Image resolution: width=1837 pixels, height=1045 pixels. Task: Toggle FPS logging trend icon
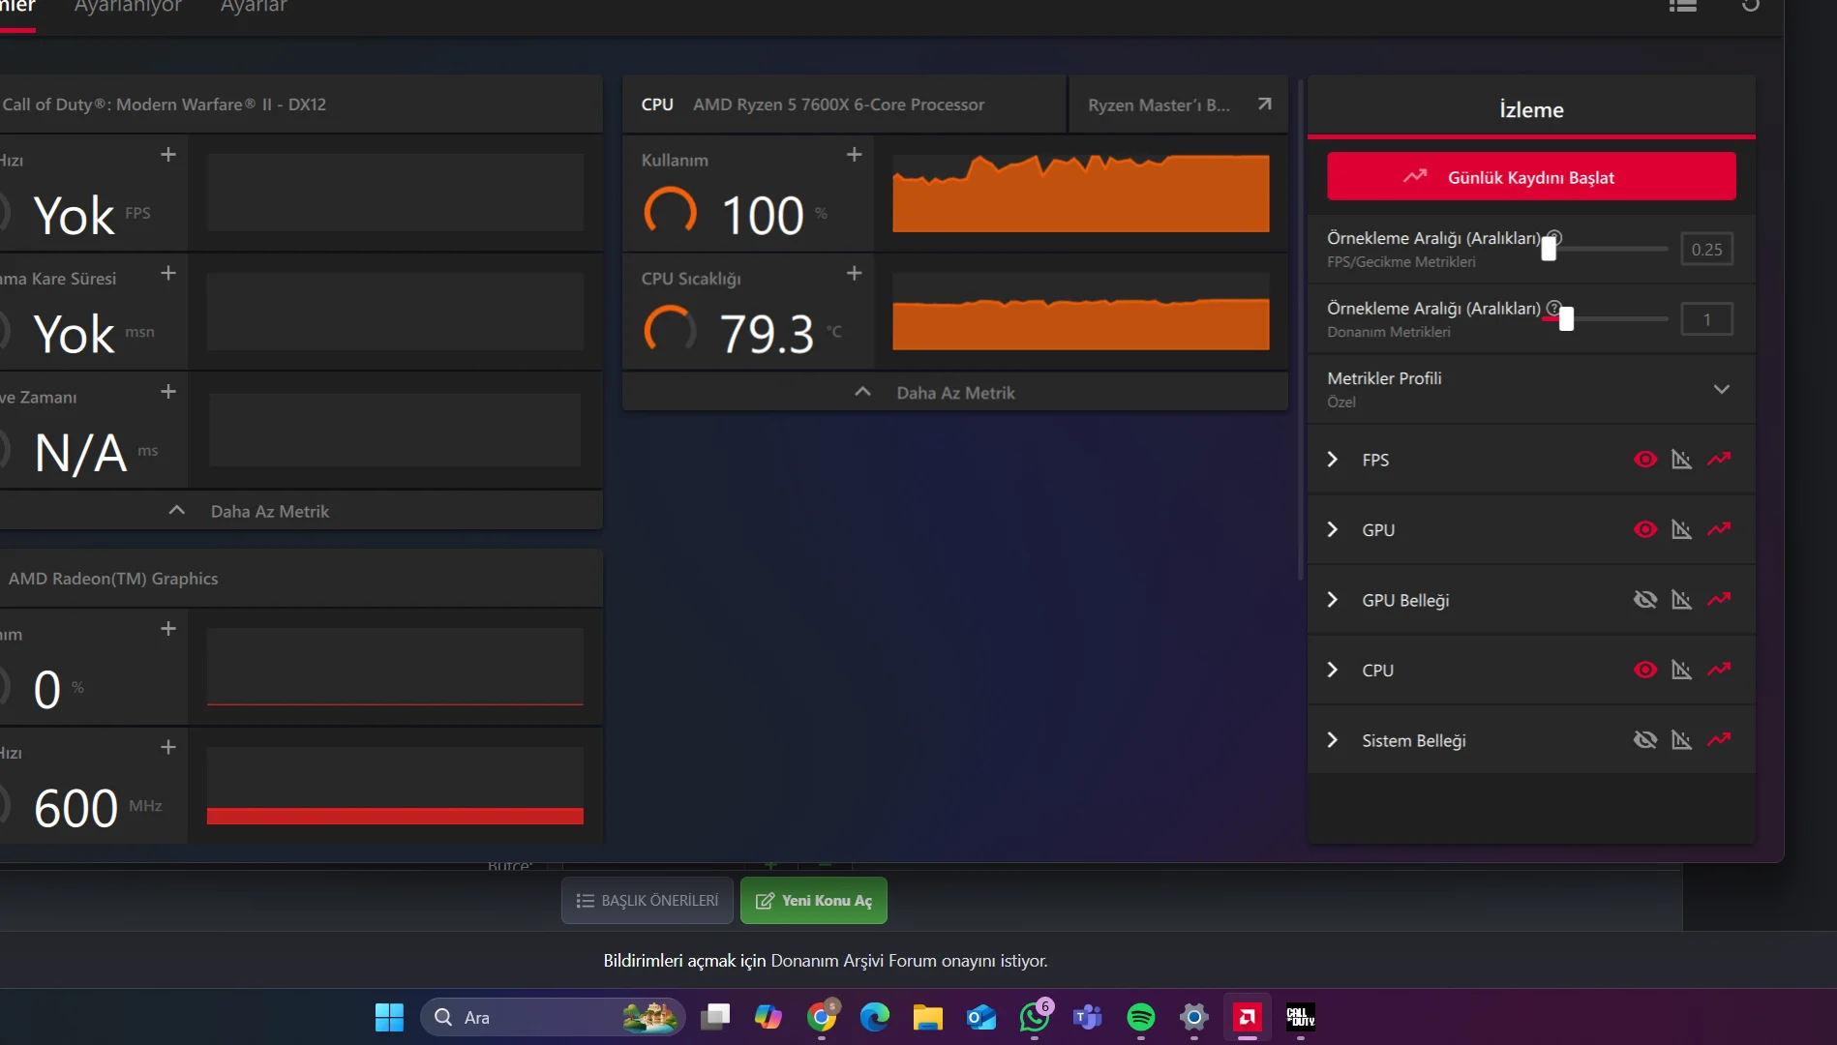click(1719, 459)
